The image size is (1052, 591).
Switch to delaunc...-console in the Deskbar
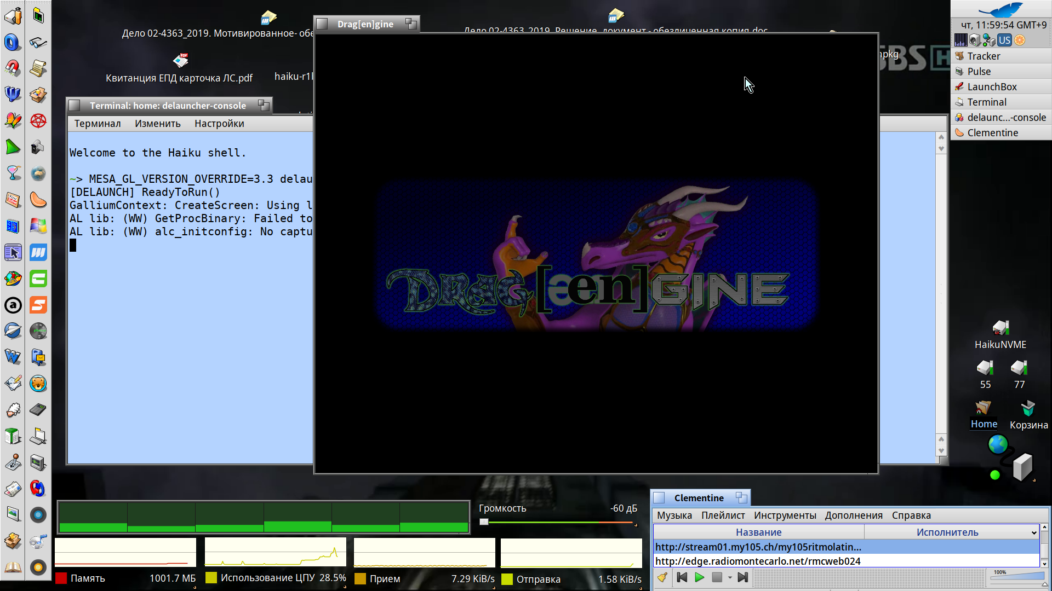click(x=1002, y=117)
